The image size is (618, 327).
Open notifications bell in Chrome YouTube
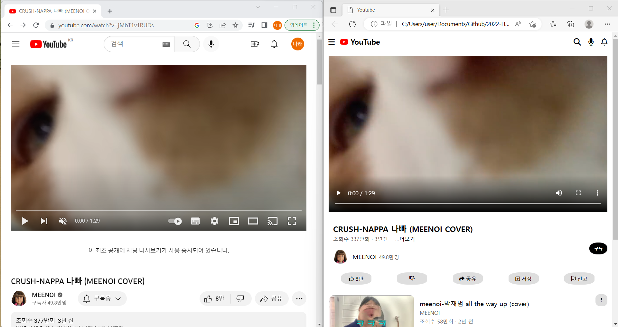274,44
